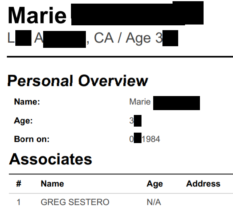This screenshot has height=211, width=233.
Task: Click the "Personal Overview" section heading
Action: click(77, 81)
